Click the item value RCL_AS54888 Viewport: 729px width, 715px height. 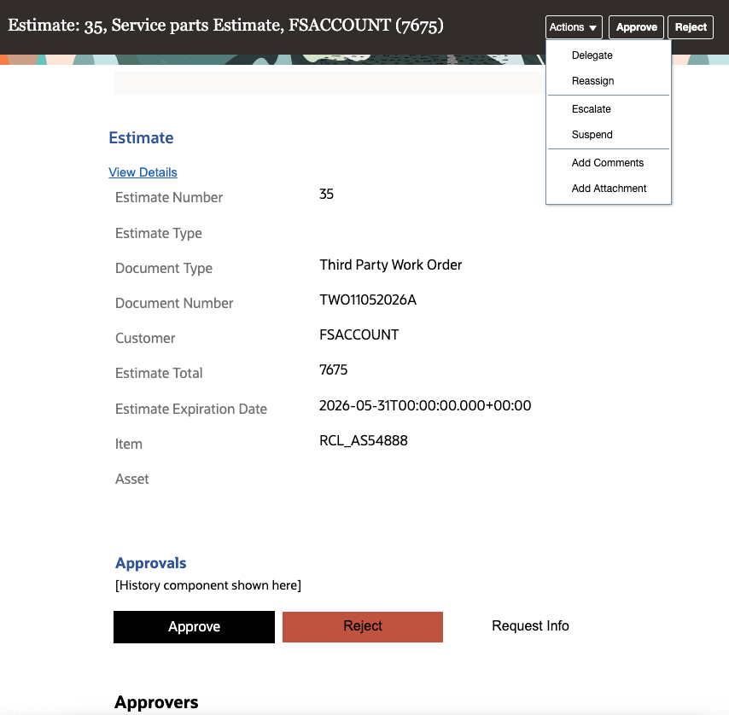pos(363,441)
